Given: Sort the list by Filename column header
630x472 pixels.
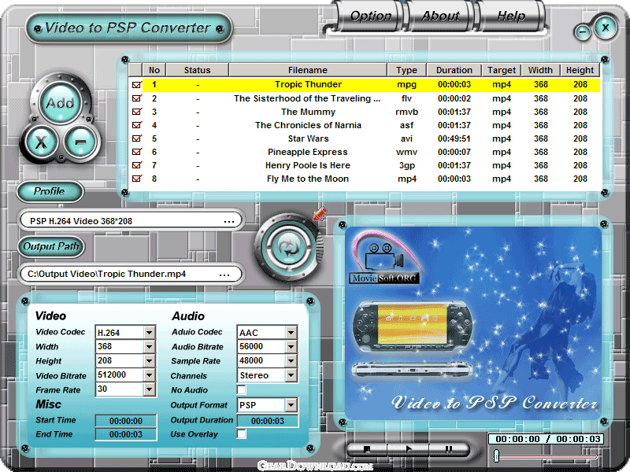Looking at the screenshot, I should pyautogui.click(x=308, y=70).
